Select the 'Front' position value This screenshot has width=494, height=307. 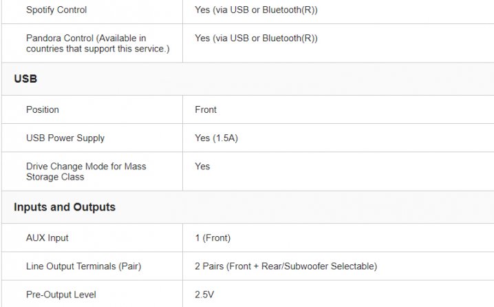[x=206, y=109]
